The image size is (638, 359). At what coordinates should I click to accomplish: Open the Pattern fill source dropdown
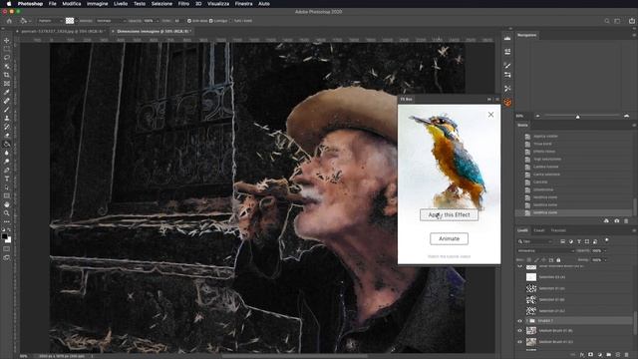click(x=50, y=21)
